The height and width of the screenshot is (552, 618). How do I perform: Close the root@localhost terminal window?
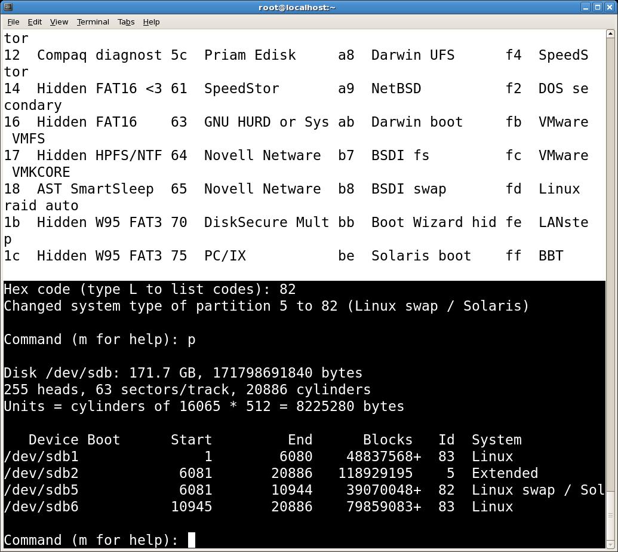(x=609, y=7)
